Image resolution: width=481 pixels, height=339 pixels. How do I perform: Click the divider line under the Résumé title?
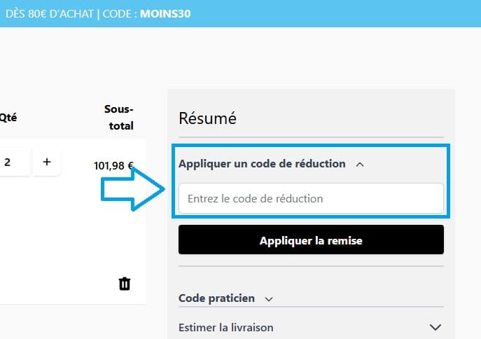pyautogui.click(x=311, y=137)
